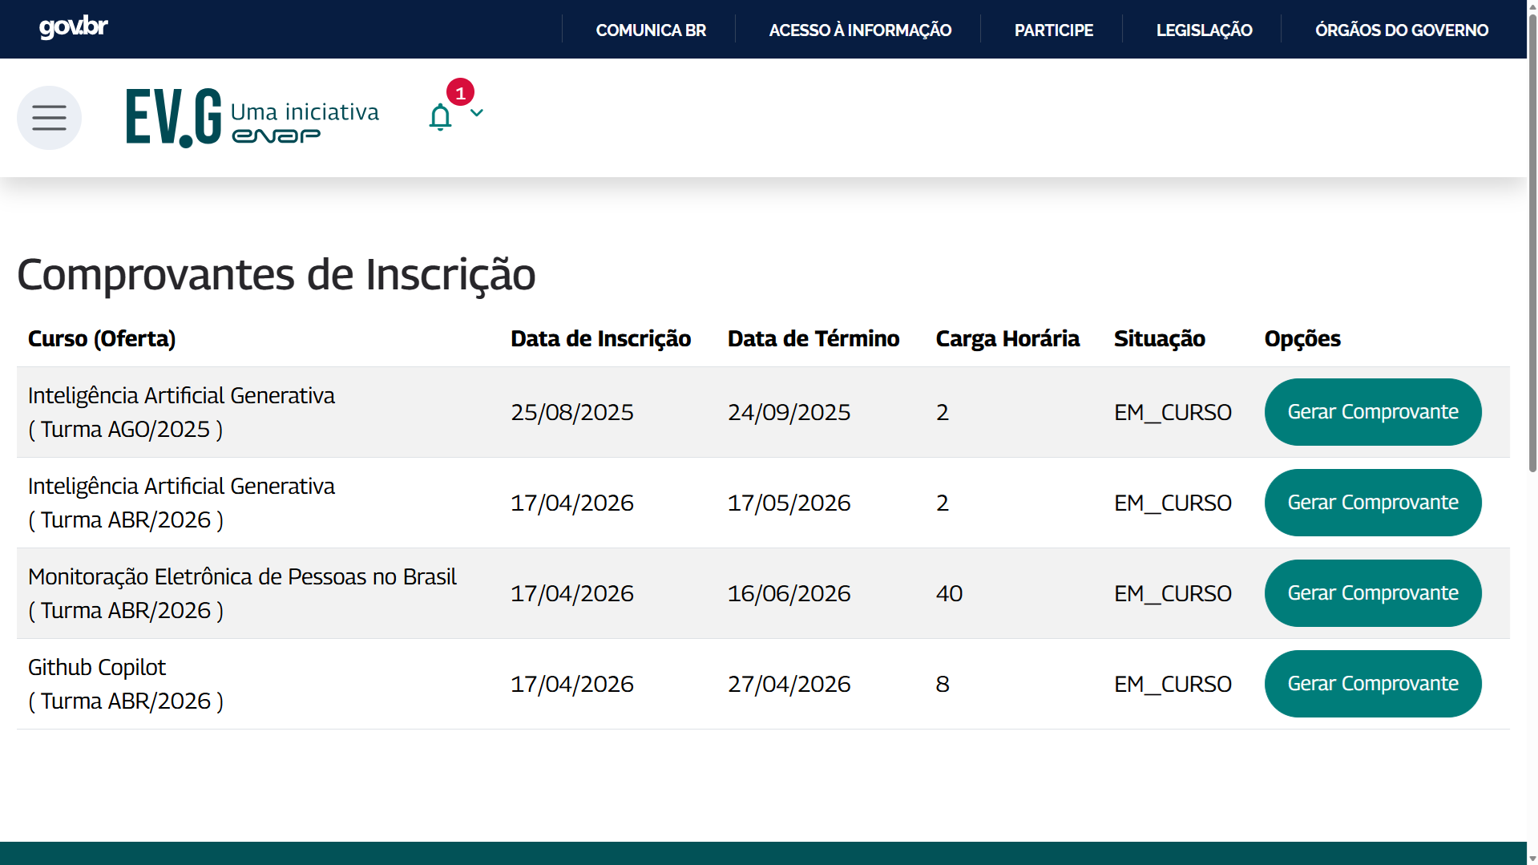Screen dimensions: 1538x865
Task: Click the Opções column header
Action: 1302,339
